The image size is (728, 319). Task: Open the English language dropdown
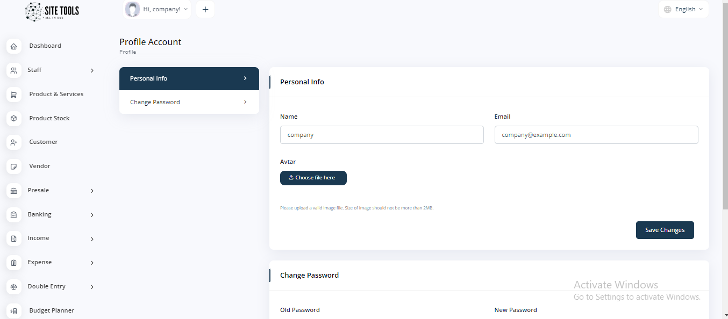[x=683, y=9]
